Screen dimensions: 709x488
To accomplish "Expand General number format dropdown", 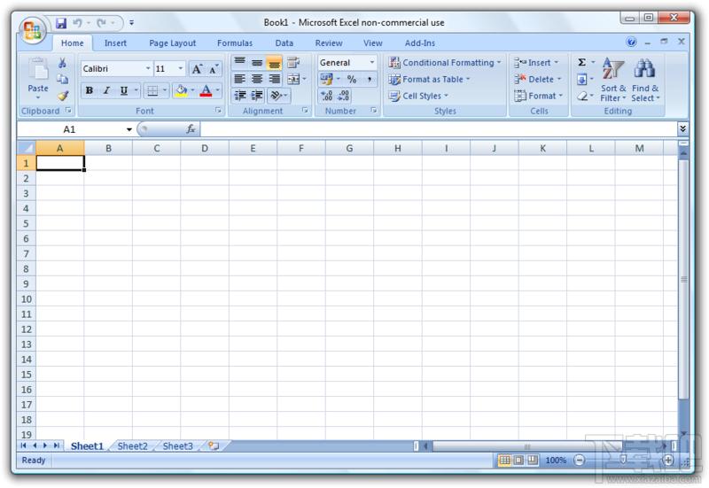I will click(371, 63).
